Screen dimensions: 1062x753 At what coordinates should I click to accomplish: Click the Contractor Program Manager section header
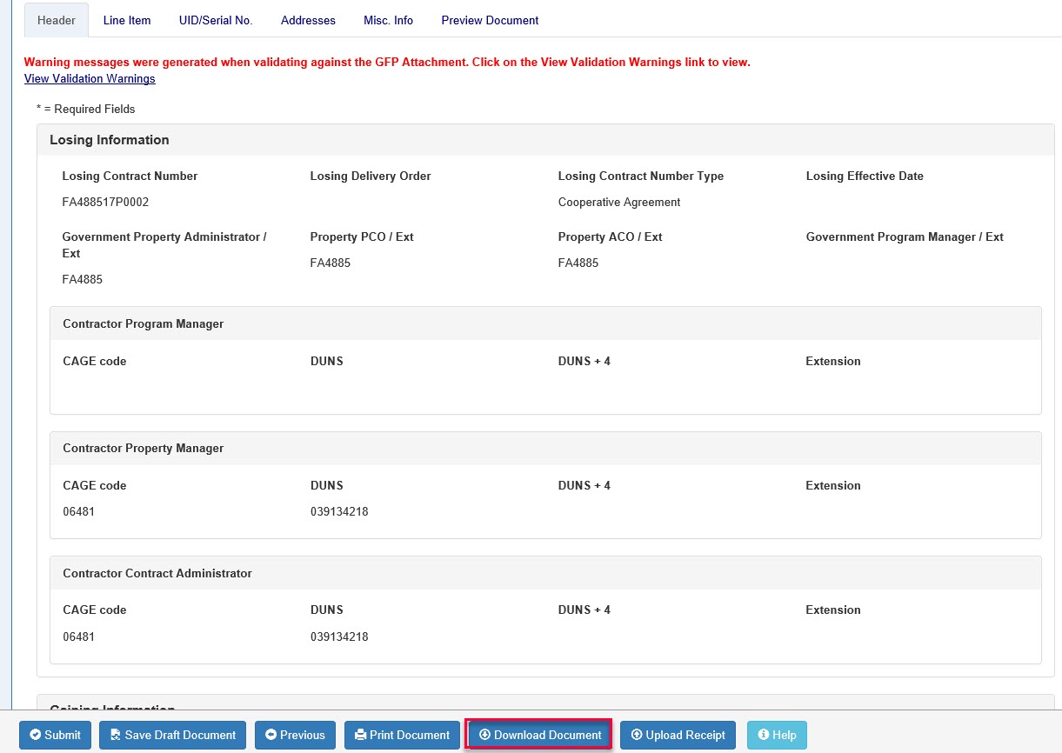coord(144,323)
